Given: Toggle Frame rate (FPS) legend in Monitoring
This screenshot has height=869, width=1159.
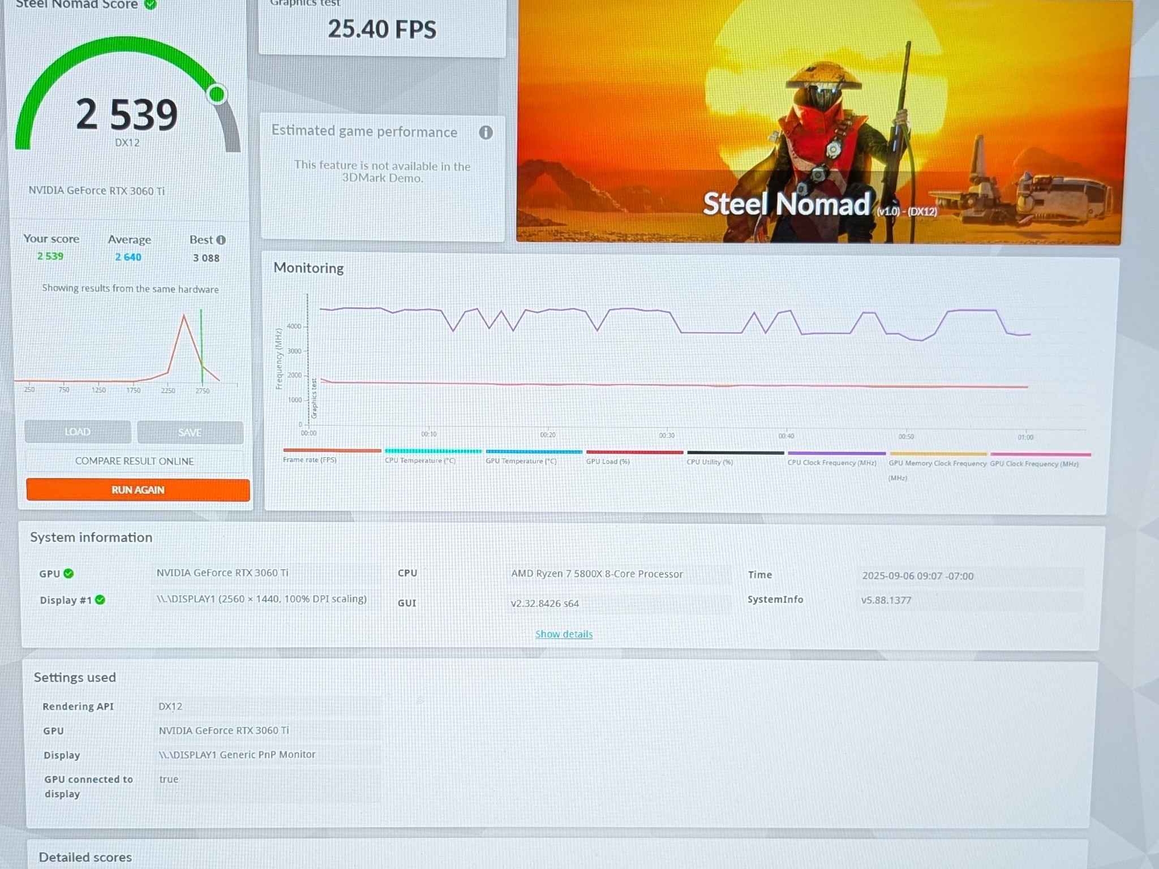Looking at the screenshot, I should click(x=331, y=455).
